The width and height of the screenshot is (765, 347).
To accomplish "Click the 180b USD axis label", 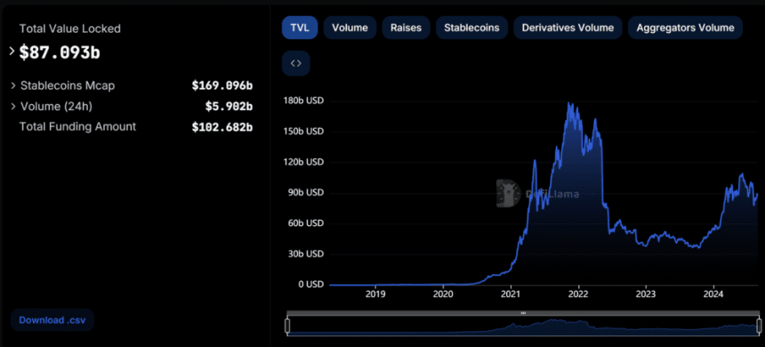I will (x=303, y=101).
